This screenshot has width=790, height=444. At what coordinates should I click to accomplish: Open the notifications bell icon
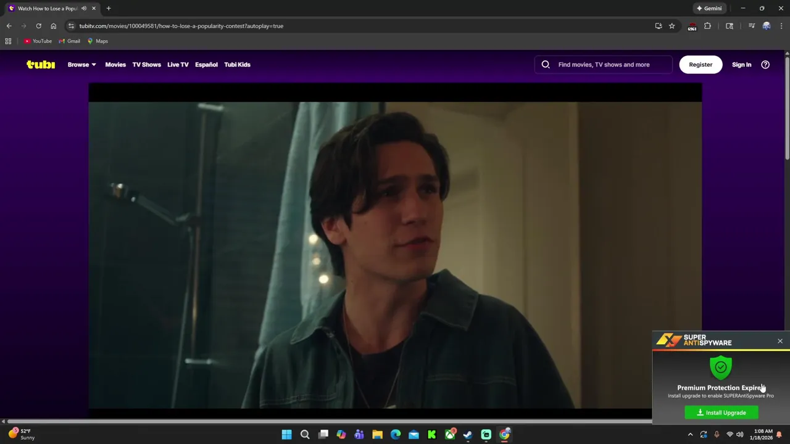[x=780, y=435]
